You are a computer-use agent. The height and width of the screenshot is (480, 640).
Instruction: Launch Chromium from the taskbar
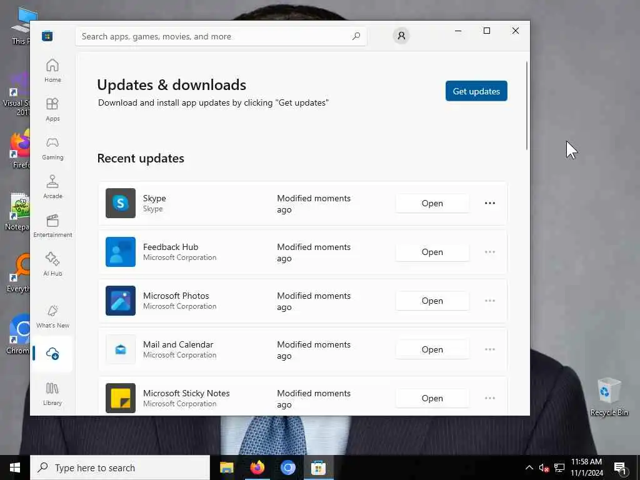(x=287, y=467)
